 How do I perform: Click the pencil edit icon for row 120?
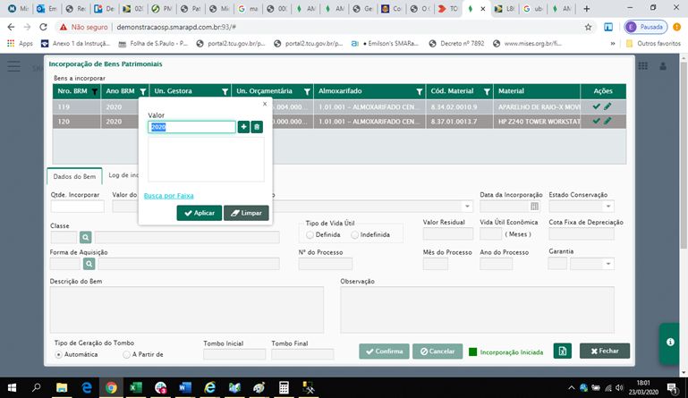point(608,121)
